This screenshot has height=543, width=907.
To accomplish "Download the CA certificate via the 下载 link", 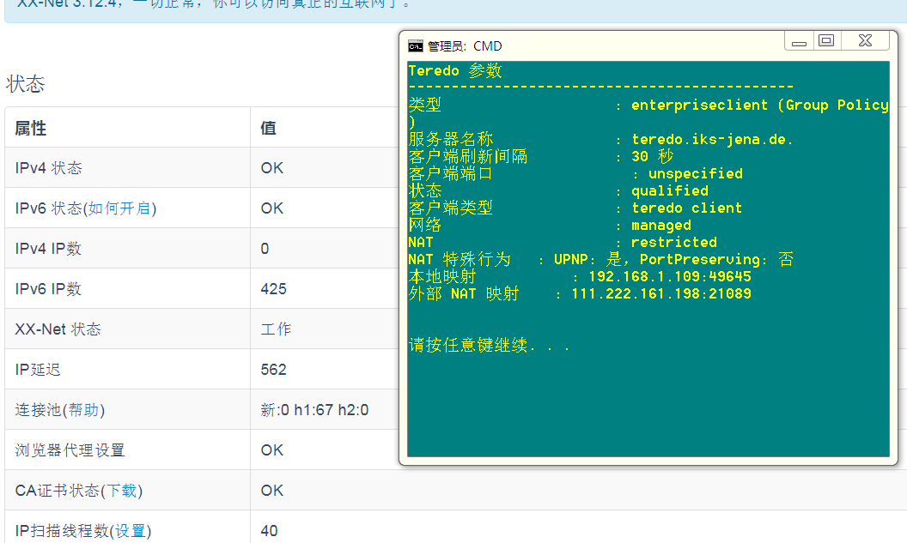I will coord(120,490).
